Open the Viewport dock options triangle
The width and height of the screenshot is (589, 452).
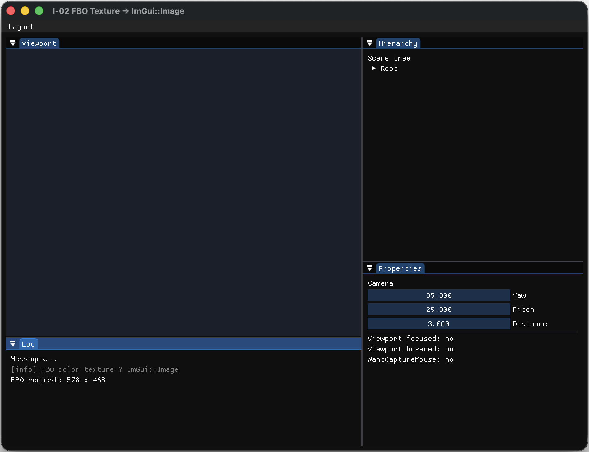tap(13, 43)
